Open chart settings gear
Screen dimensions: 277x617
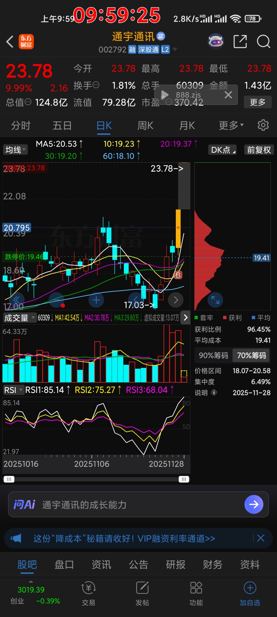pos(263,125)
